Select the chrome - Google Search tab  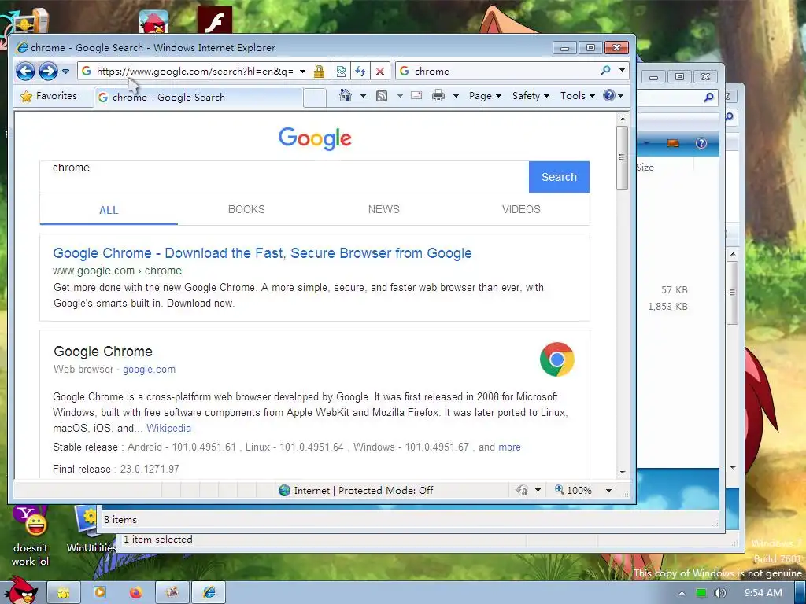198,97
